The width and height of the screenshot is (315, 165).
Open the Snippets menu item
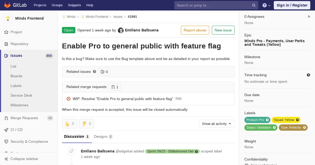click(74, 5)
